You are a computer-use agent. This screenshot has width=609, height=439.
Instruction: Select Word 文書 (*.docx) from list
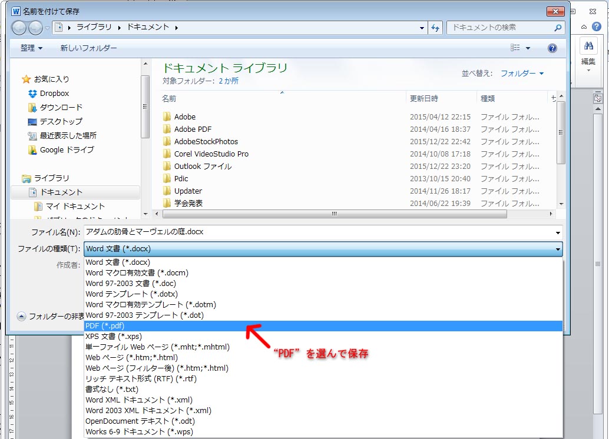click(x=323, y=262)
